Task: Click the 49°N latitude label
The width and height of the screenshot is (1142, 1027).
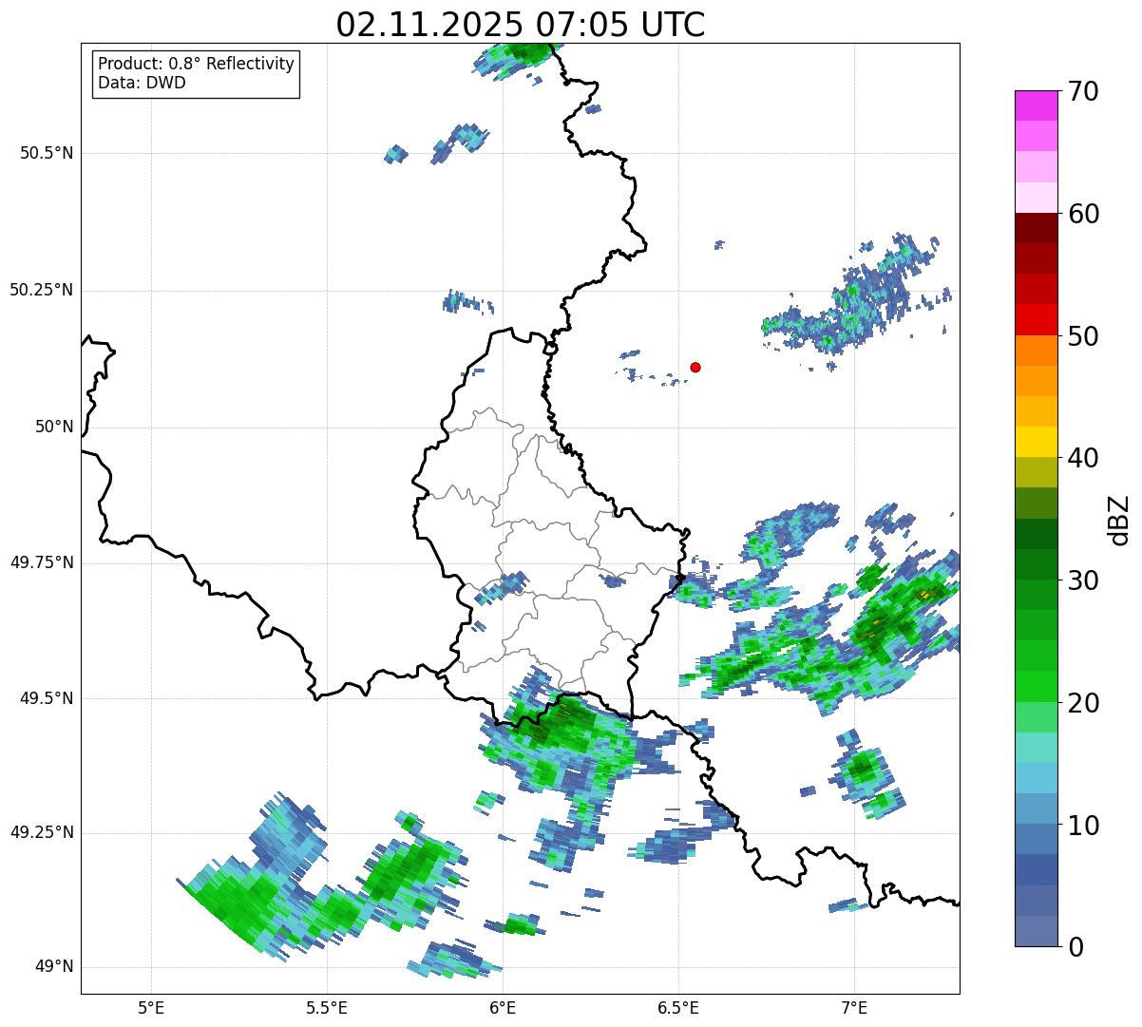Action: tap(54, 967)
